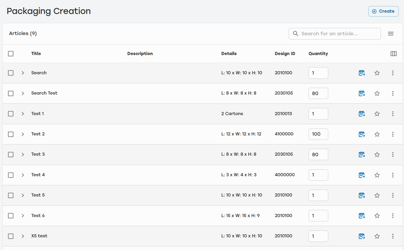Image resolution: width=404 pixels, height=250 pixels.
Task: Open more options menu for Test 1
Action: coord(393,114)
